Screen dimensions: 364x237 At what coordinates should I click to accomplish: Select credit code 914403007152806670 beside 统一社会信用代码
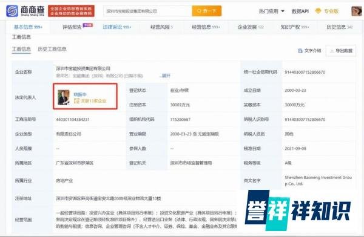pyautogui.click(x=305, y=72)
